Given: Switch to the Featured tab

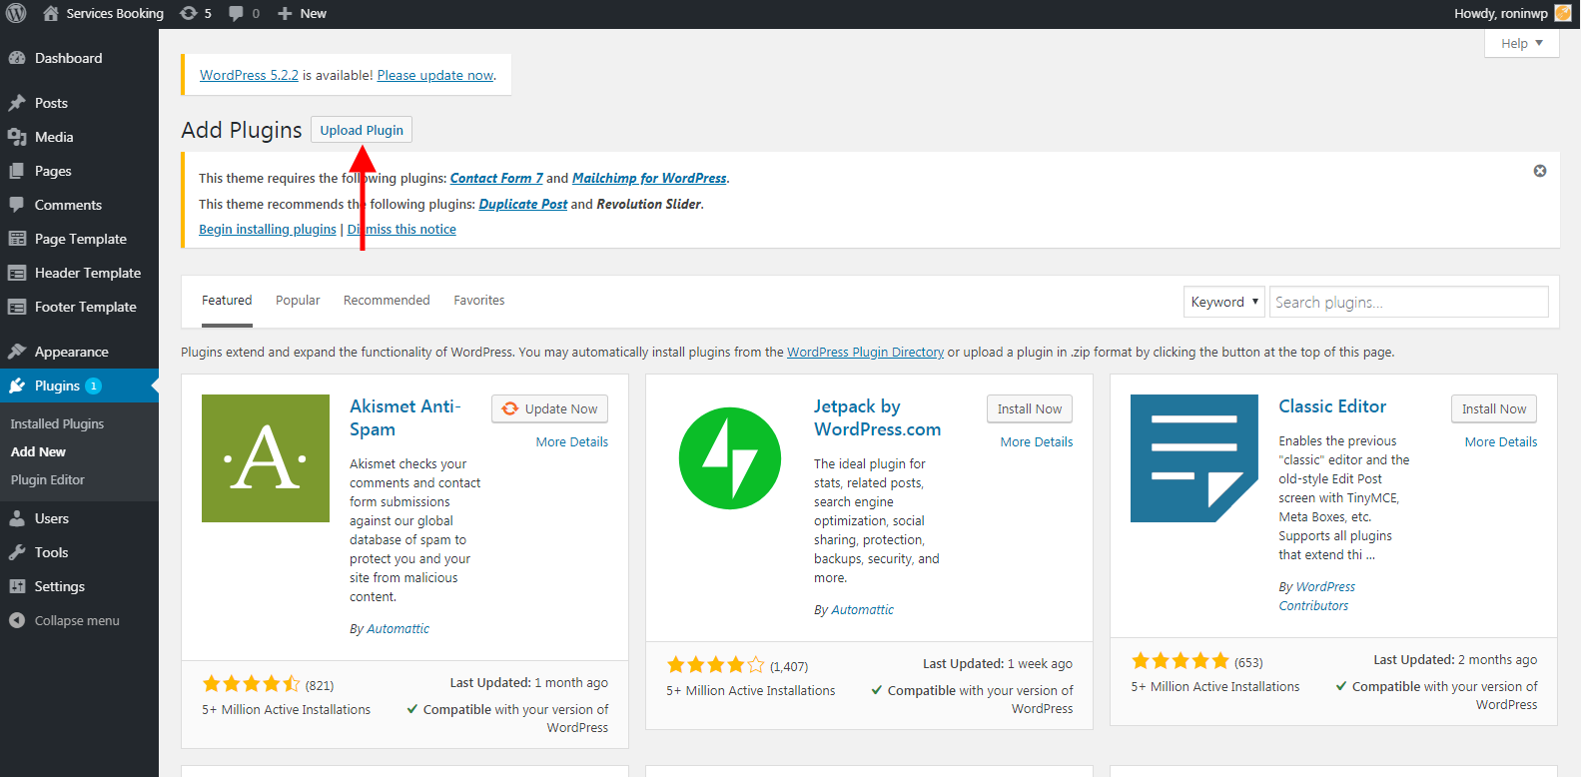Looking at the screenshot, I should 227,300.
